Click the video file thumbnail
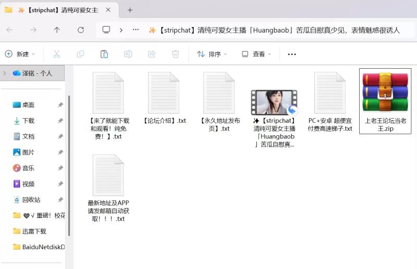The height and width of the screenshot is (269, 417). click(274, 103)
